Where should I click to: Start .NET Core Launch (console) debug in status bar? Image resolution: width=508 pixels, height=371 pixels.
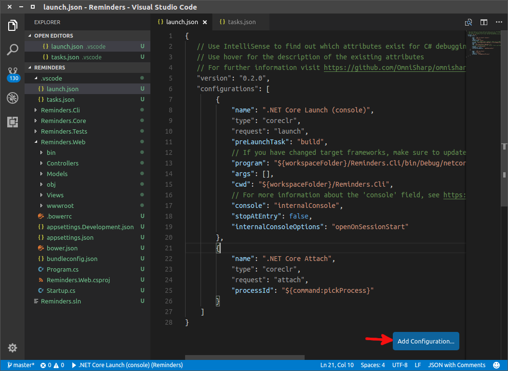click(x=127, y=365)
